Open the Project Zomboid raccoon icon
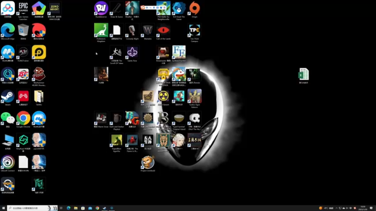The height and width of the screenshot is (211, 376). [148, 162]
